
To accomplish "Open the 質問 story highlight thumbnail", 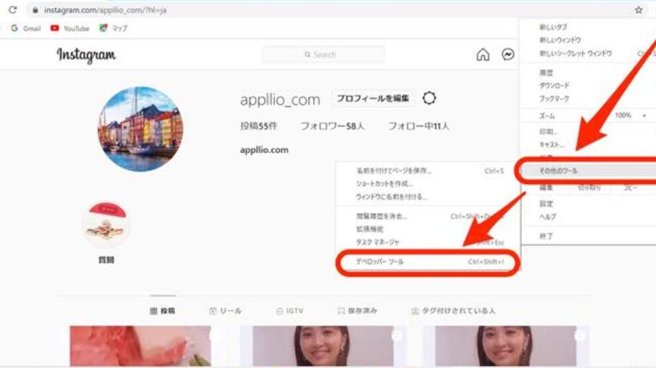I will 106,225.
